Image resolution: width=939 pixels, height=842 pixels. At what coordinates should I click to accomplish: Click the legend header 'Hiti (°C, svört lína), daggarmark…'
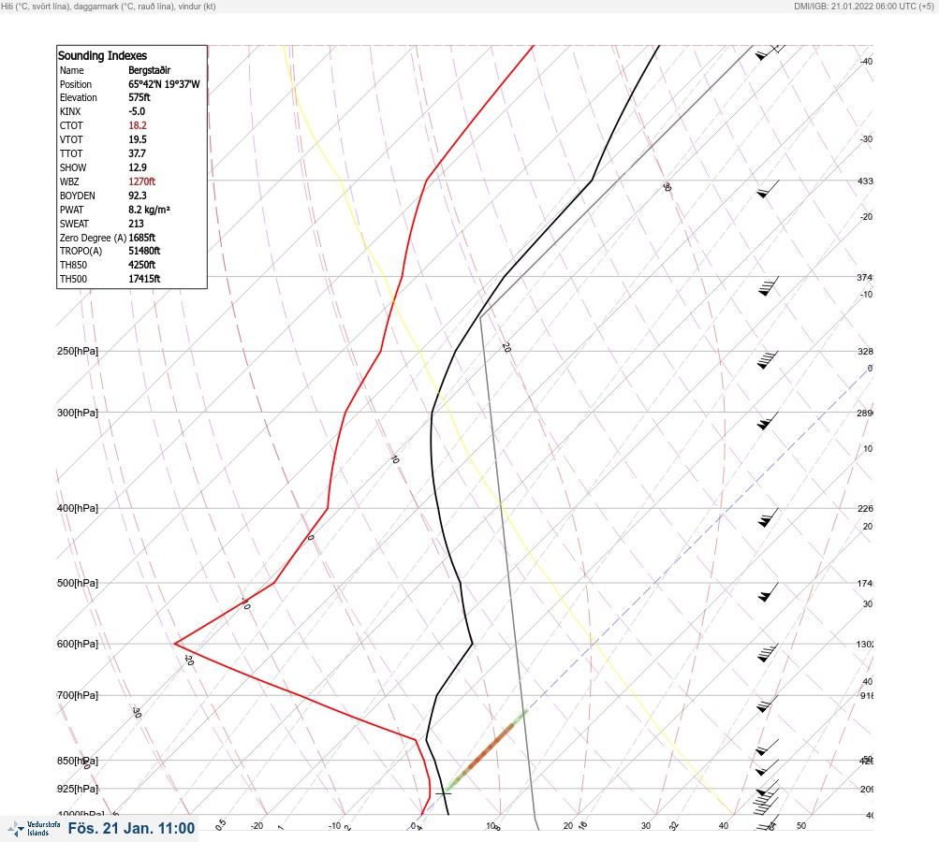(109, 6)
